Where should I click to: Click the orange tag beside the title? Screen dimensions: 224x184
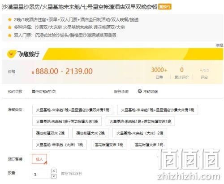click(165, 7)
